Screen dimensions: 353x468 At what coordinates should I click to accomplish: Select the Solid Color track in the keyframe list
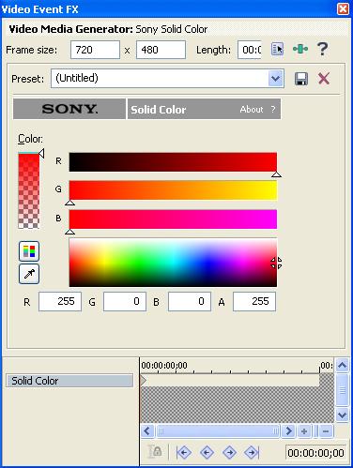pos(69,381)
